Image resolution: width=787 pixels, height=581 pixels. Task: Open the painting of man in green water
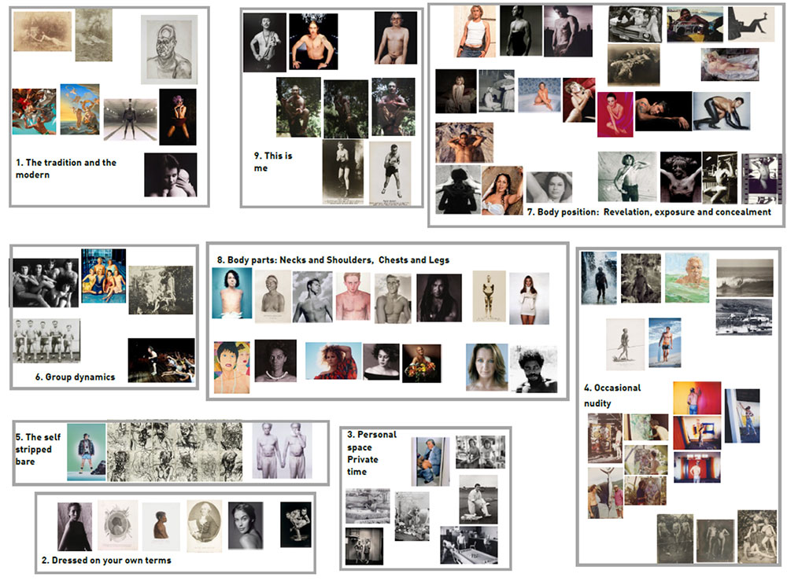coord(687,278)
